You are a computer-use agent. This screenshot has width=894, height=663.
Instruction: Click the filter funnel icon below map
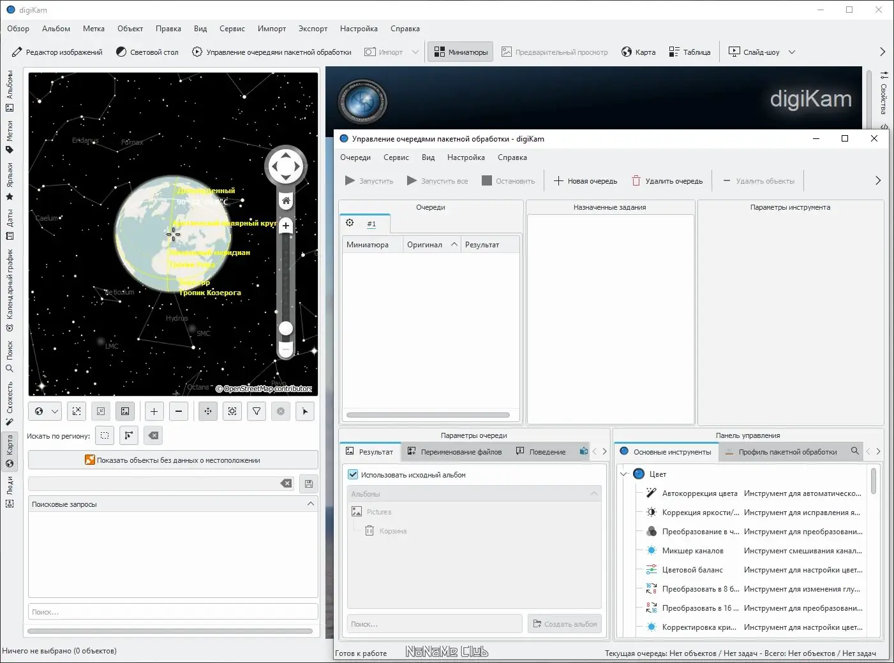coord(257,412)
